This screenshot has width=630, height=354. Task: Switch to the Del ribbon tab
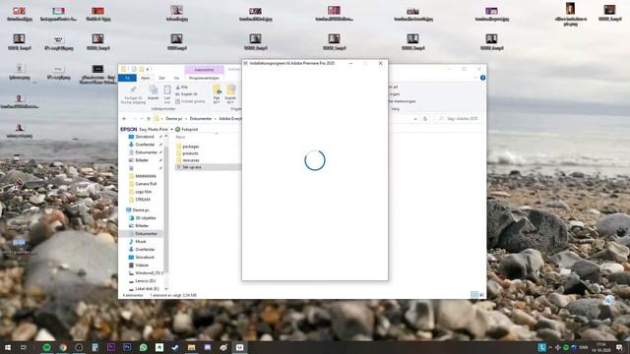tap(161, 78)
